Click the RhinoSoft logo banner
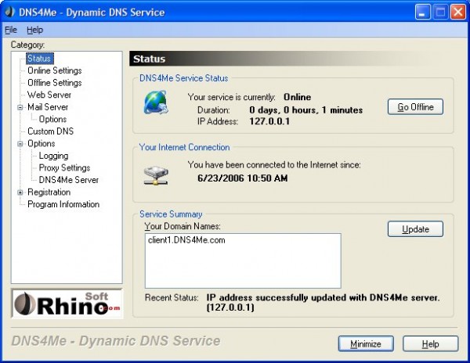Viewport: 470px width, 363px height. pyautogui.click(x=67, y=303)
